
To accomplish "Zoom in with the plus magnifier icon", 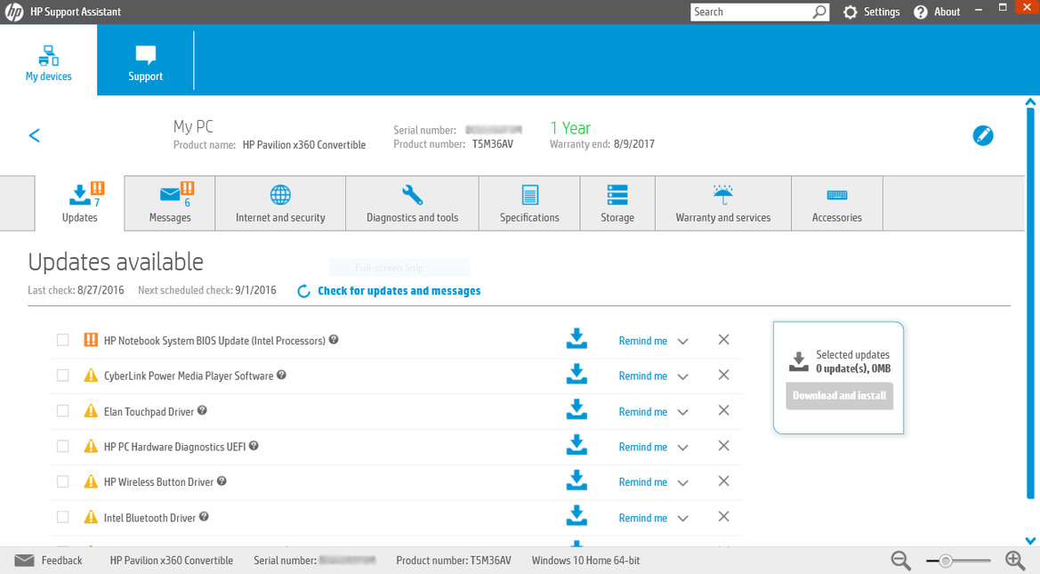I will pos(1015,561).
